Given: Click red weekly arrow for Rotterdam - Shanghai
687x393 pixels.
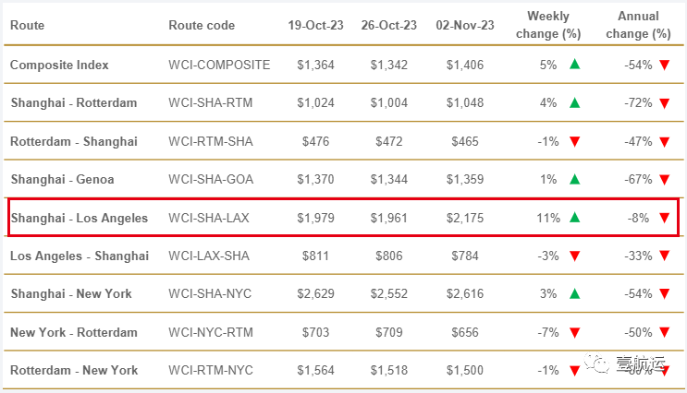Looking at the screenshot, I should coord(575,142).
